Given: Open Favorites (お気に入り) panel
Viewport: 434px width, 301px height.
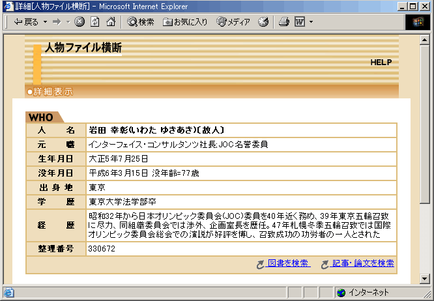Looking at the screenshot, I should [x=185, y=21].
